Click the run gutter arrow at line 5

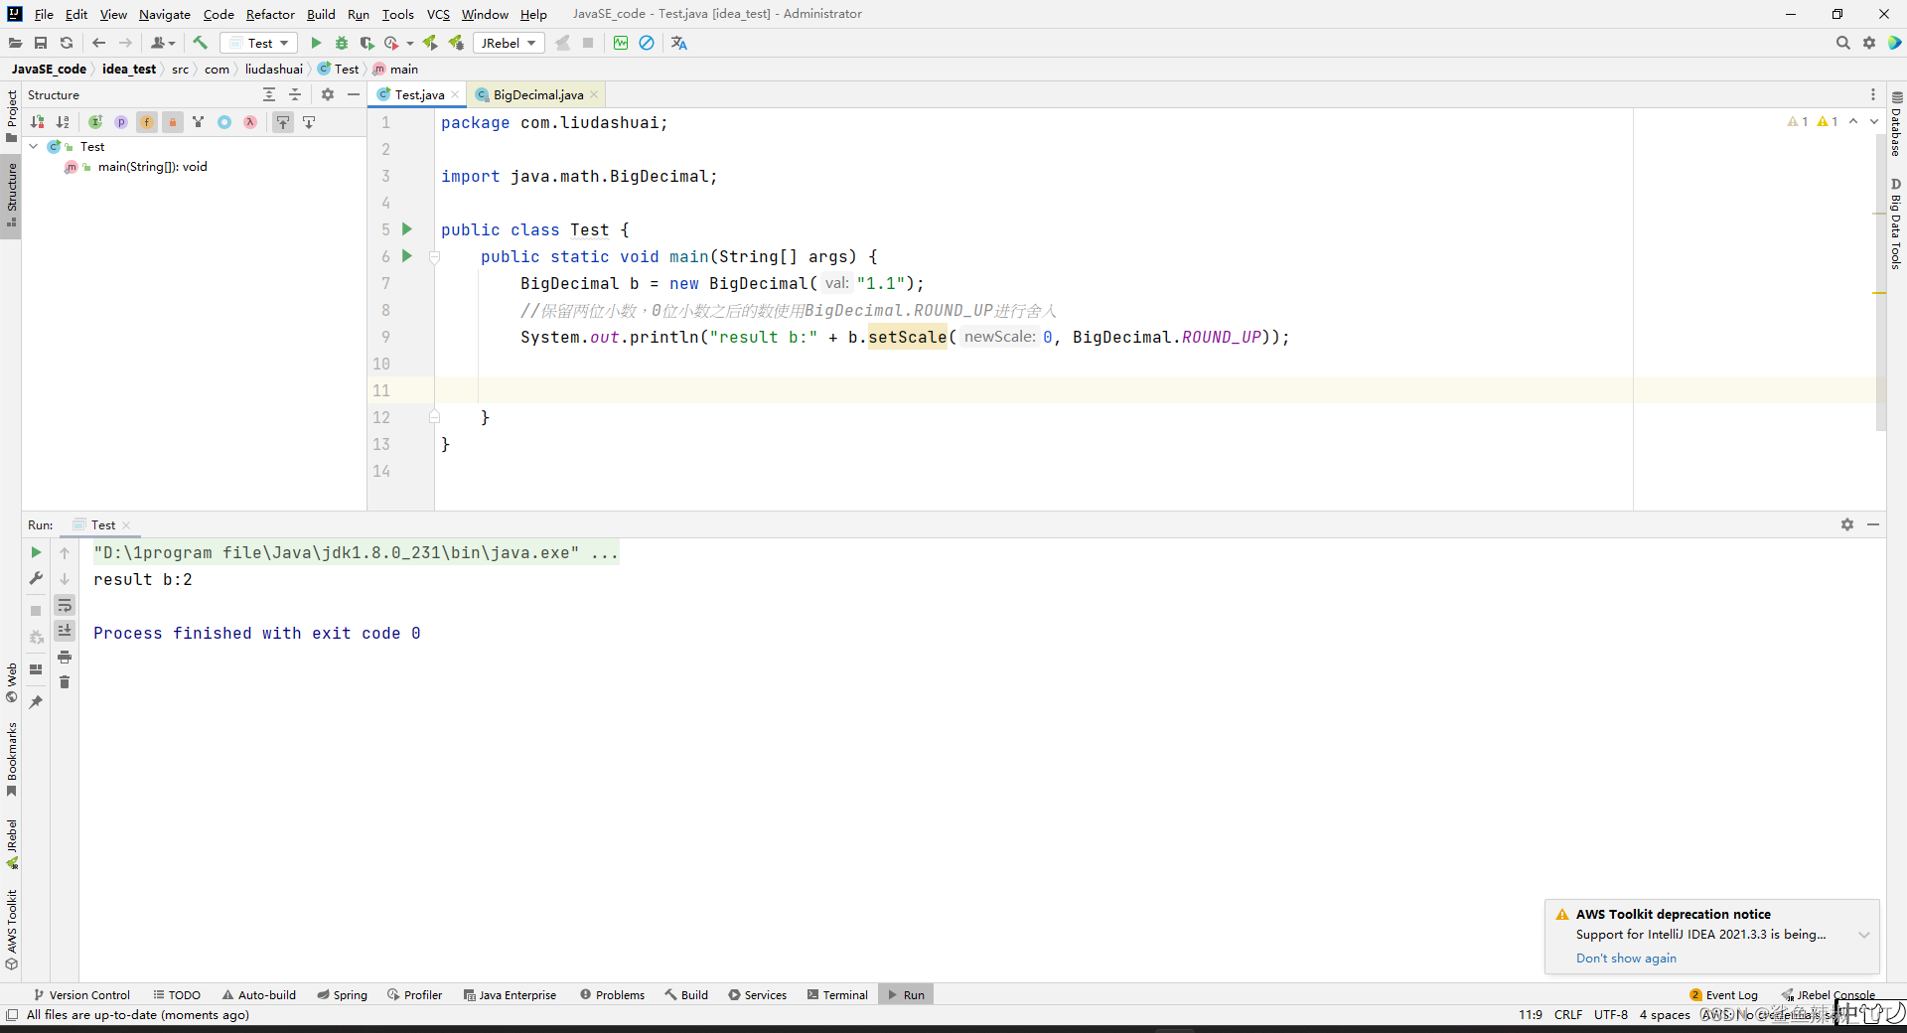click(407, 228)
